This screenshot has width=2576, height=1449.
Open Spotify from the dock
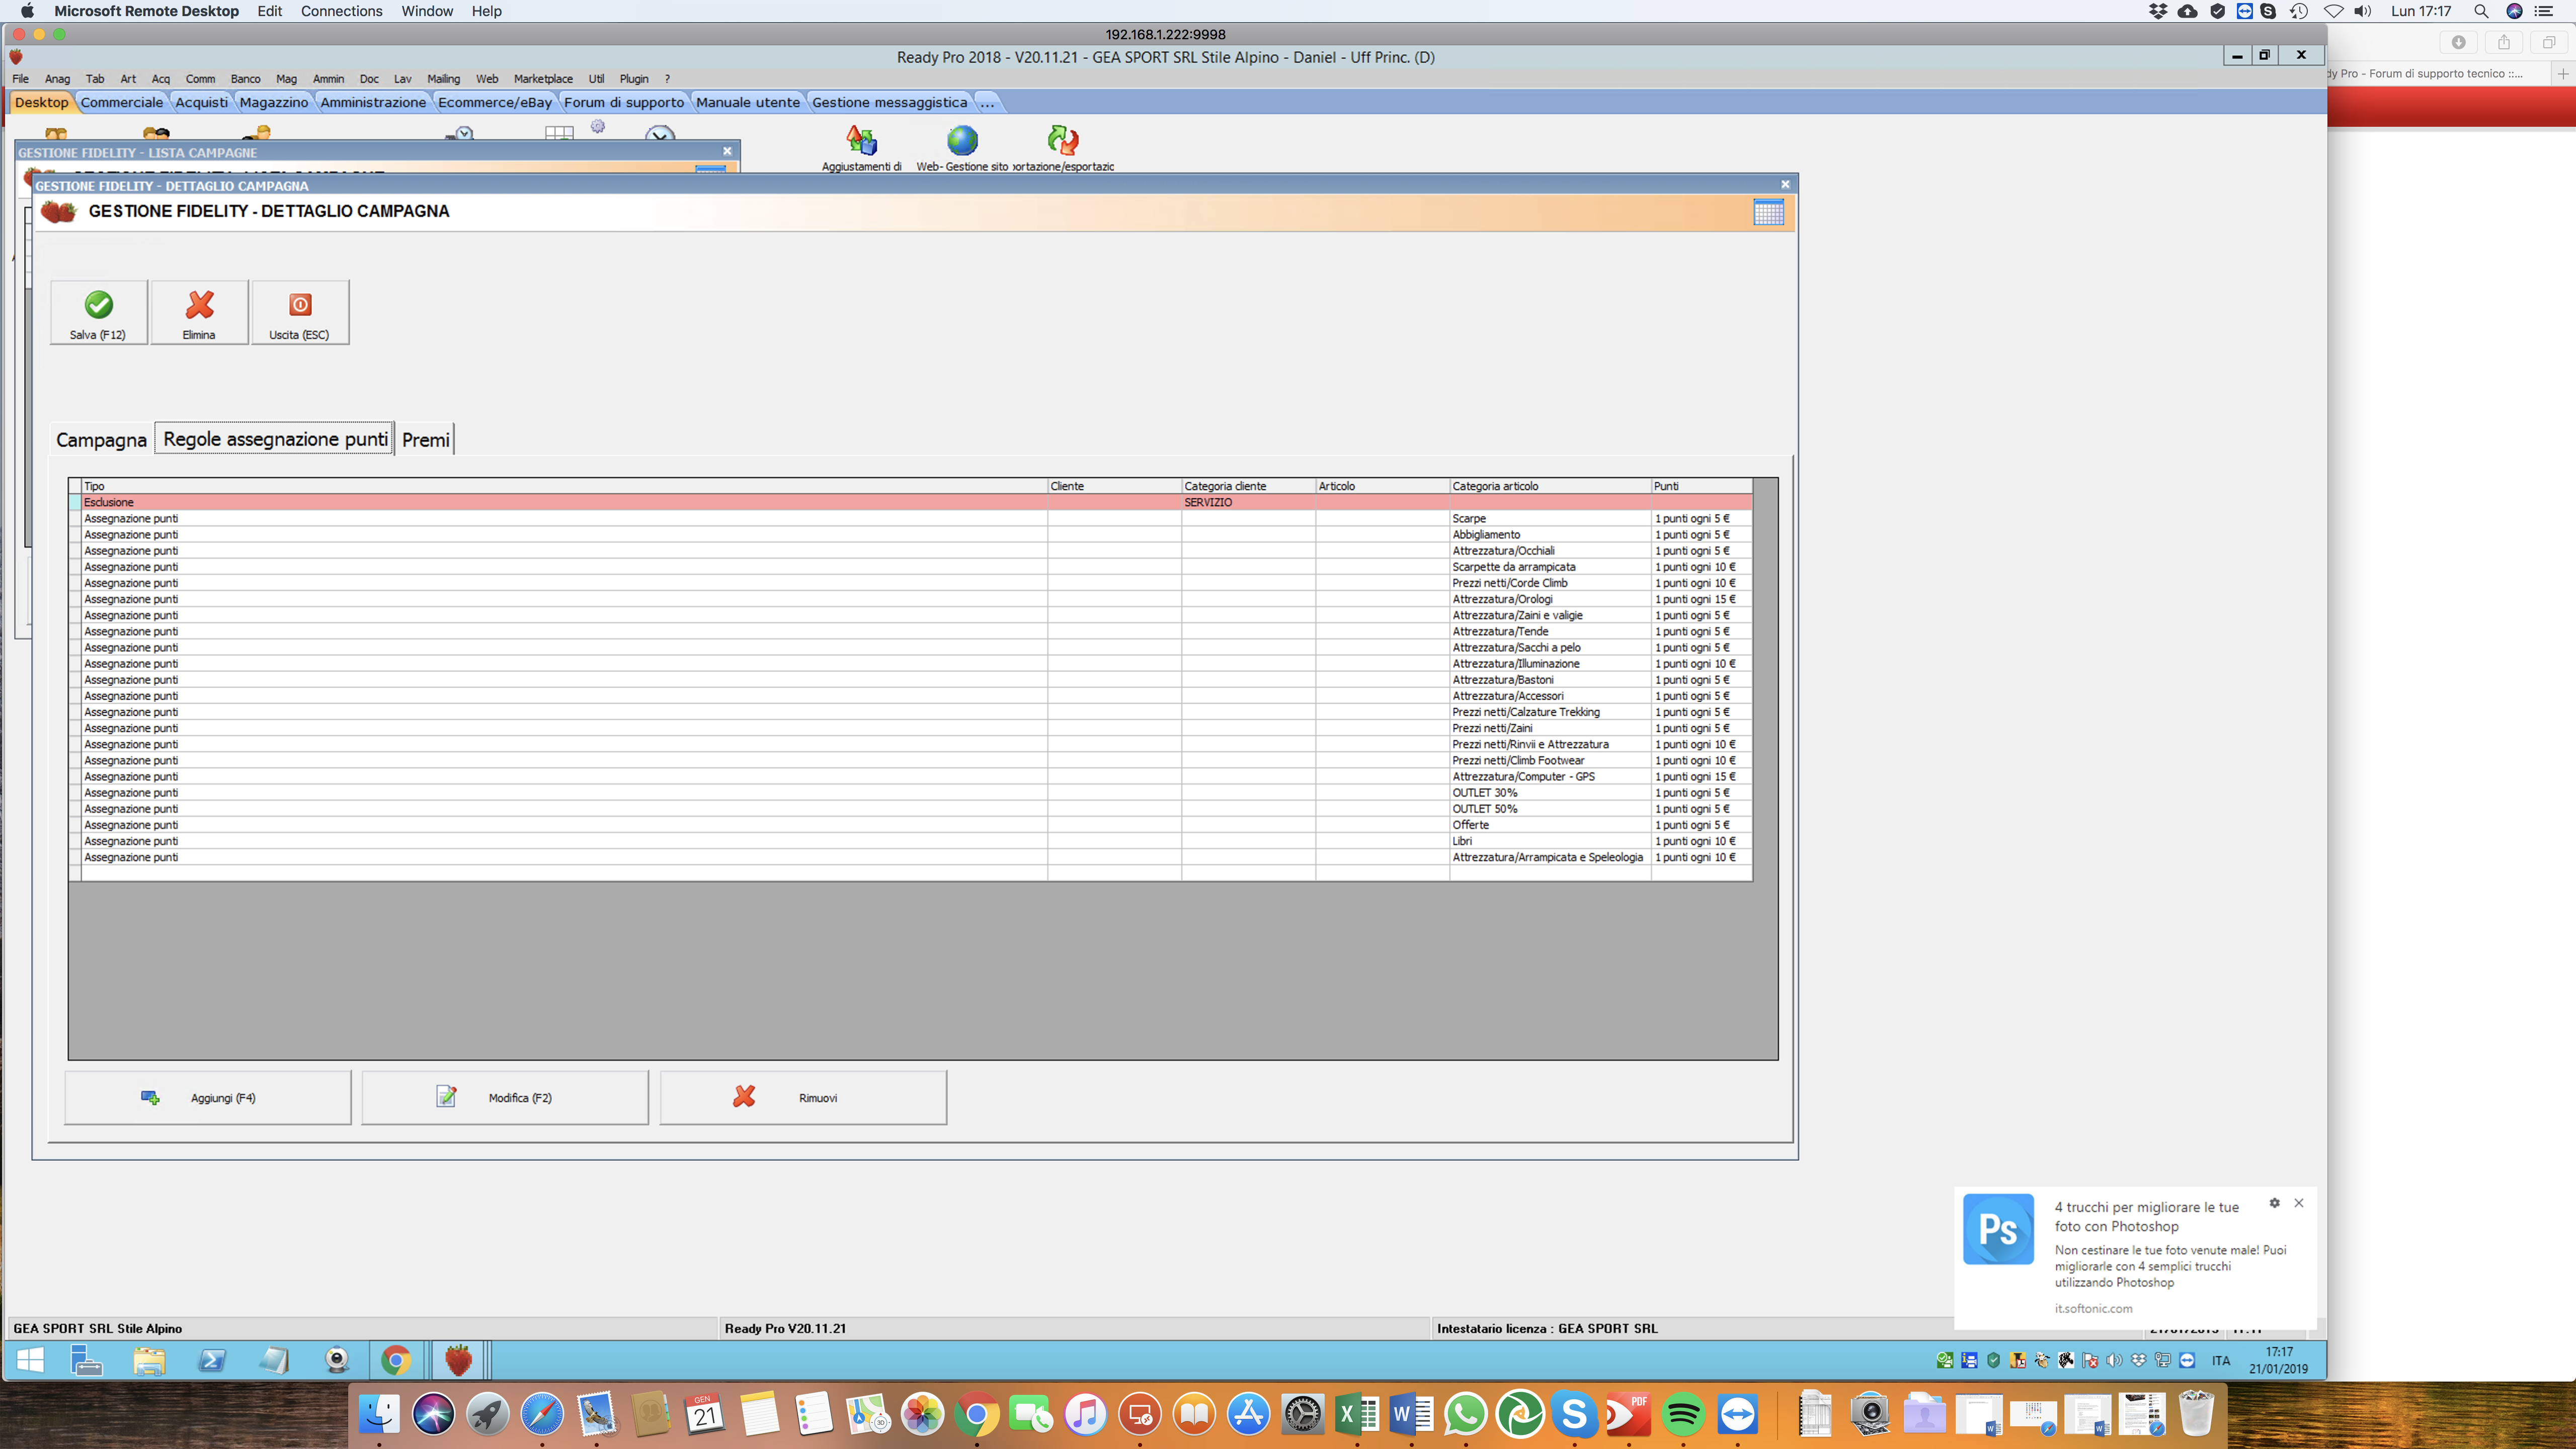coord(1683,1414)
